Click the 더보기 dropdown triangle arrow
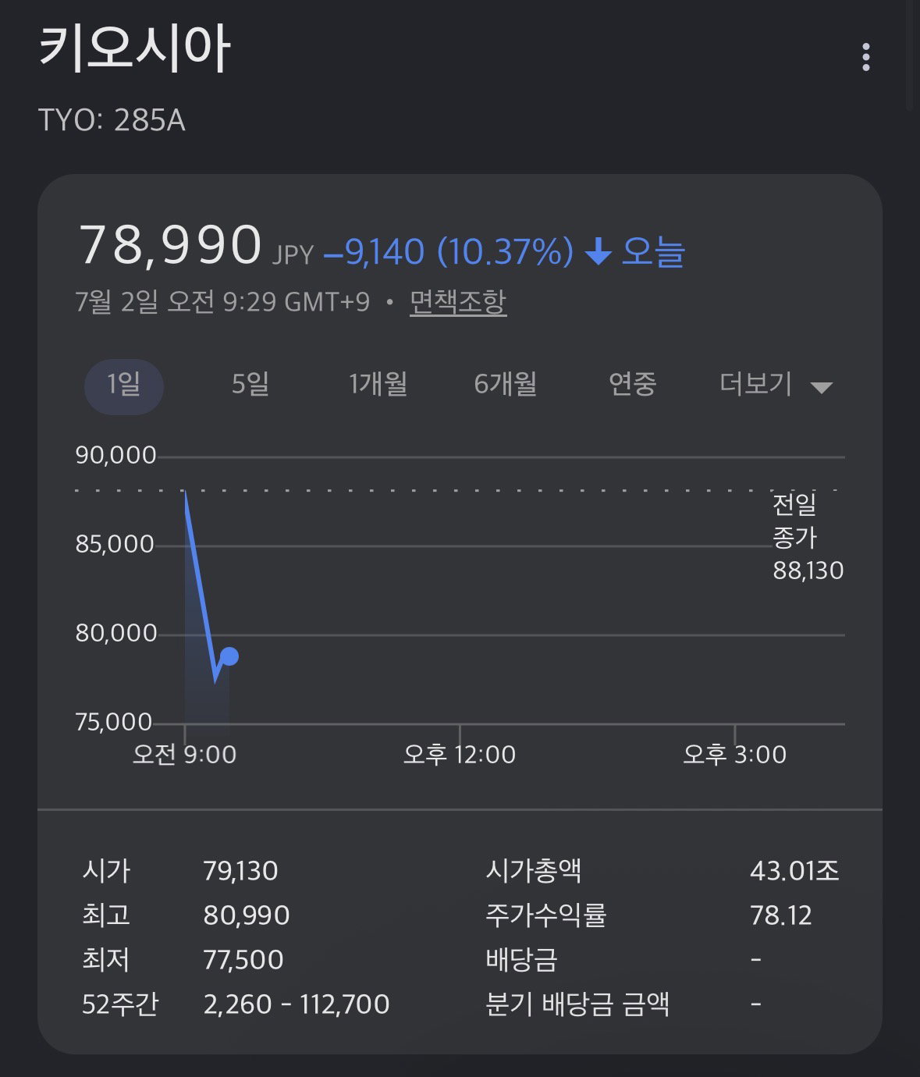This screenshot has width=920, height=1077. tap(822, 388)
